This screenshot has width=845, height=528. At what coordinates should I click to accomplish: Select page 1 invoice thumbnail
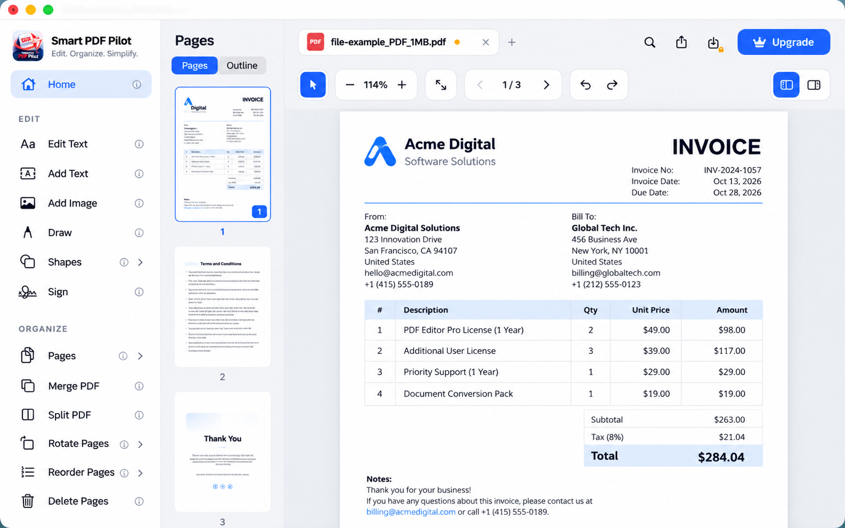pyautogui.click(x=223, y=154)
